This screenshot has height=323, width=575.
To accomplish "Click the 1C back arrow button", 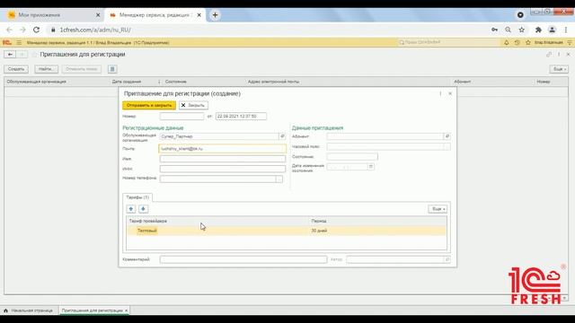I will [10, 54].
